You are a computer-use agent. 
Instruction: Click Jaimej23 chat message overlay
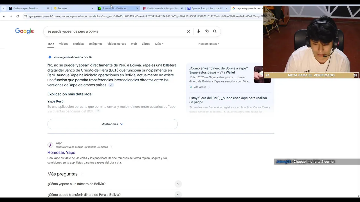(x=317, y=162)
